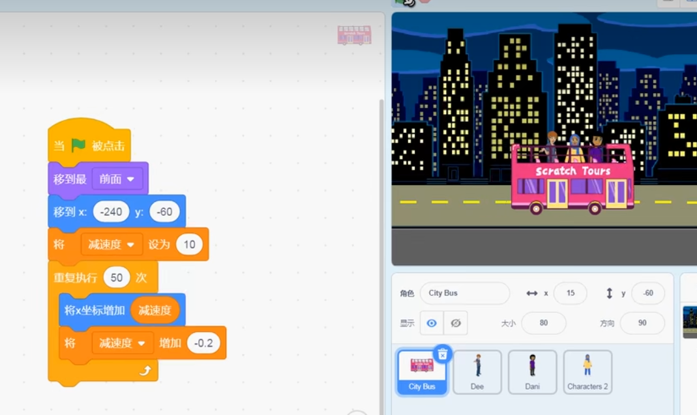Show the sprite with the eye icon
This screenshot has width=697, height=415.
click(x=432, y=323)
